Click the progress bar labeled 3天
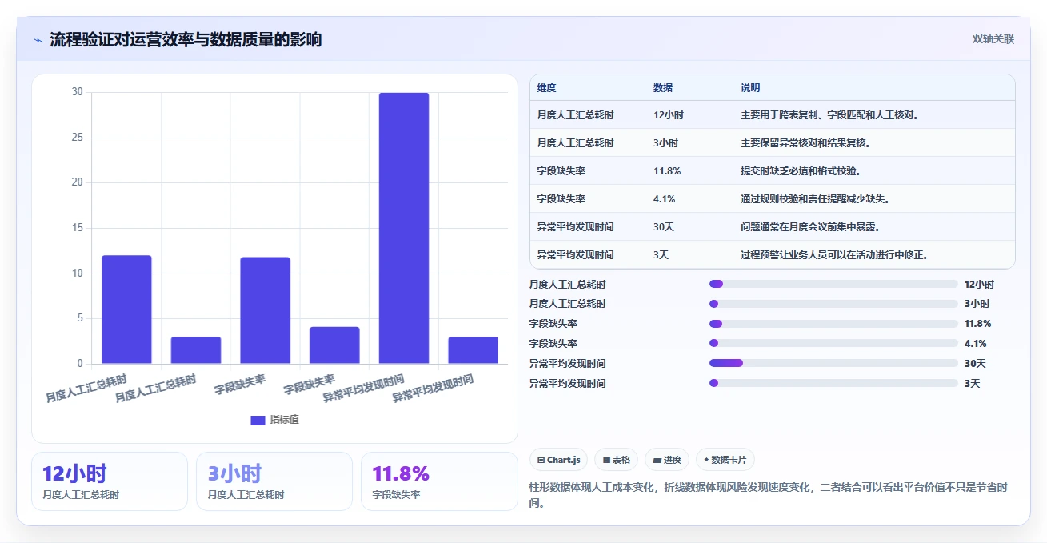 pos(833,383)
